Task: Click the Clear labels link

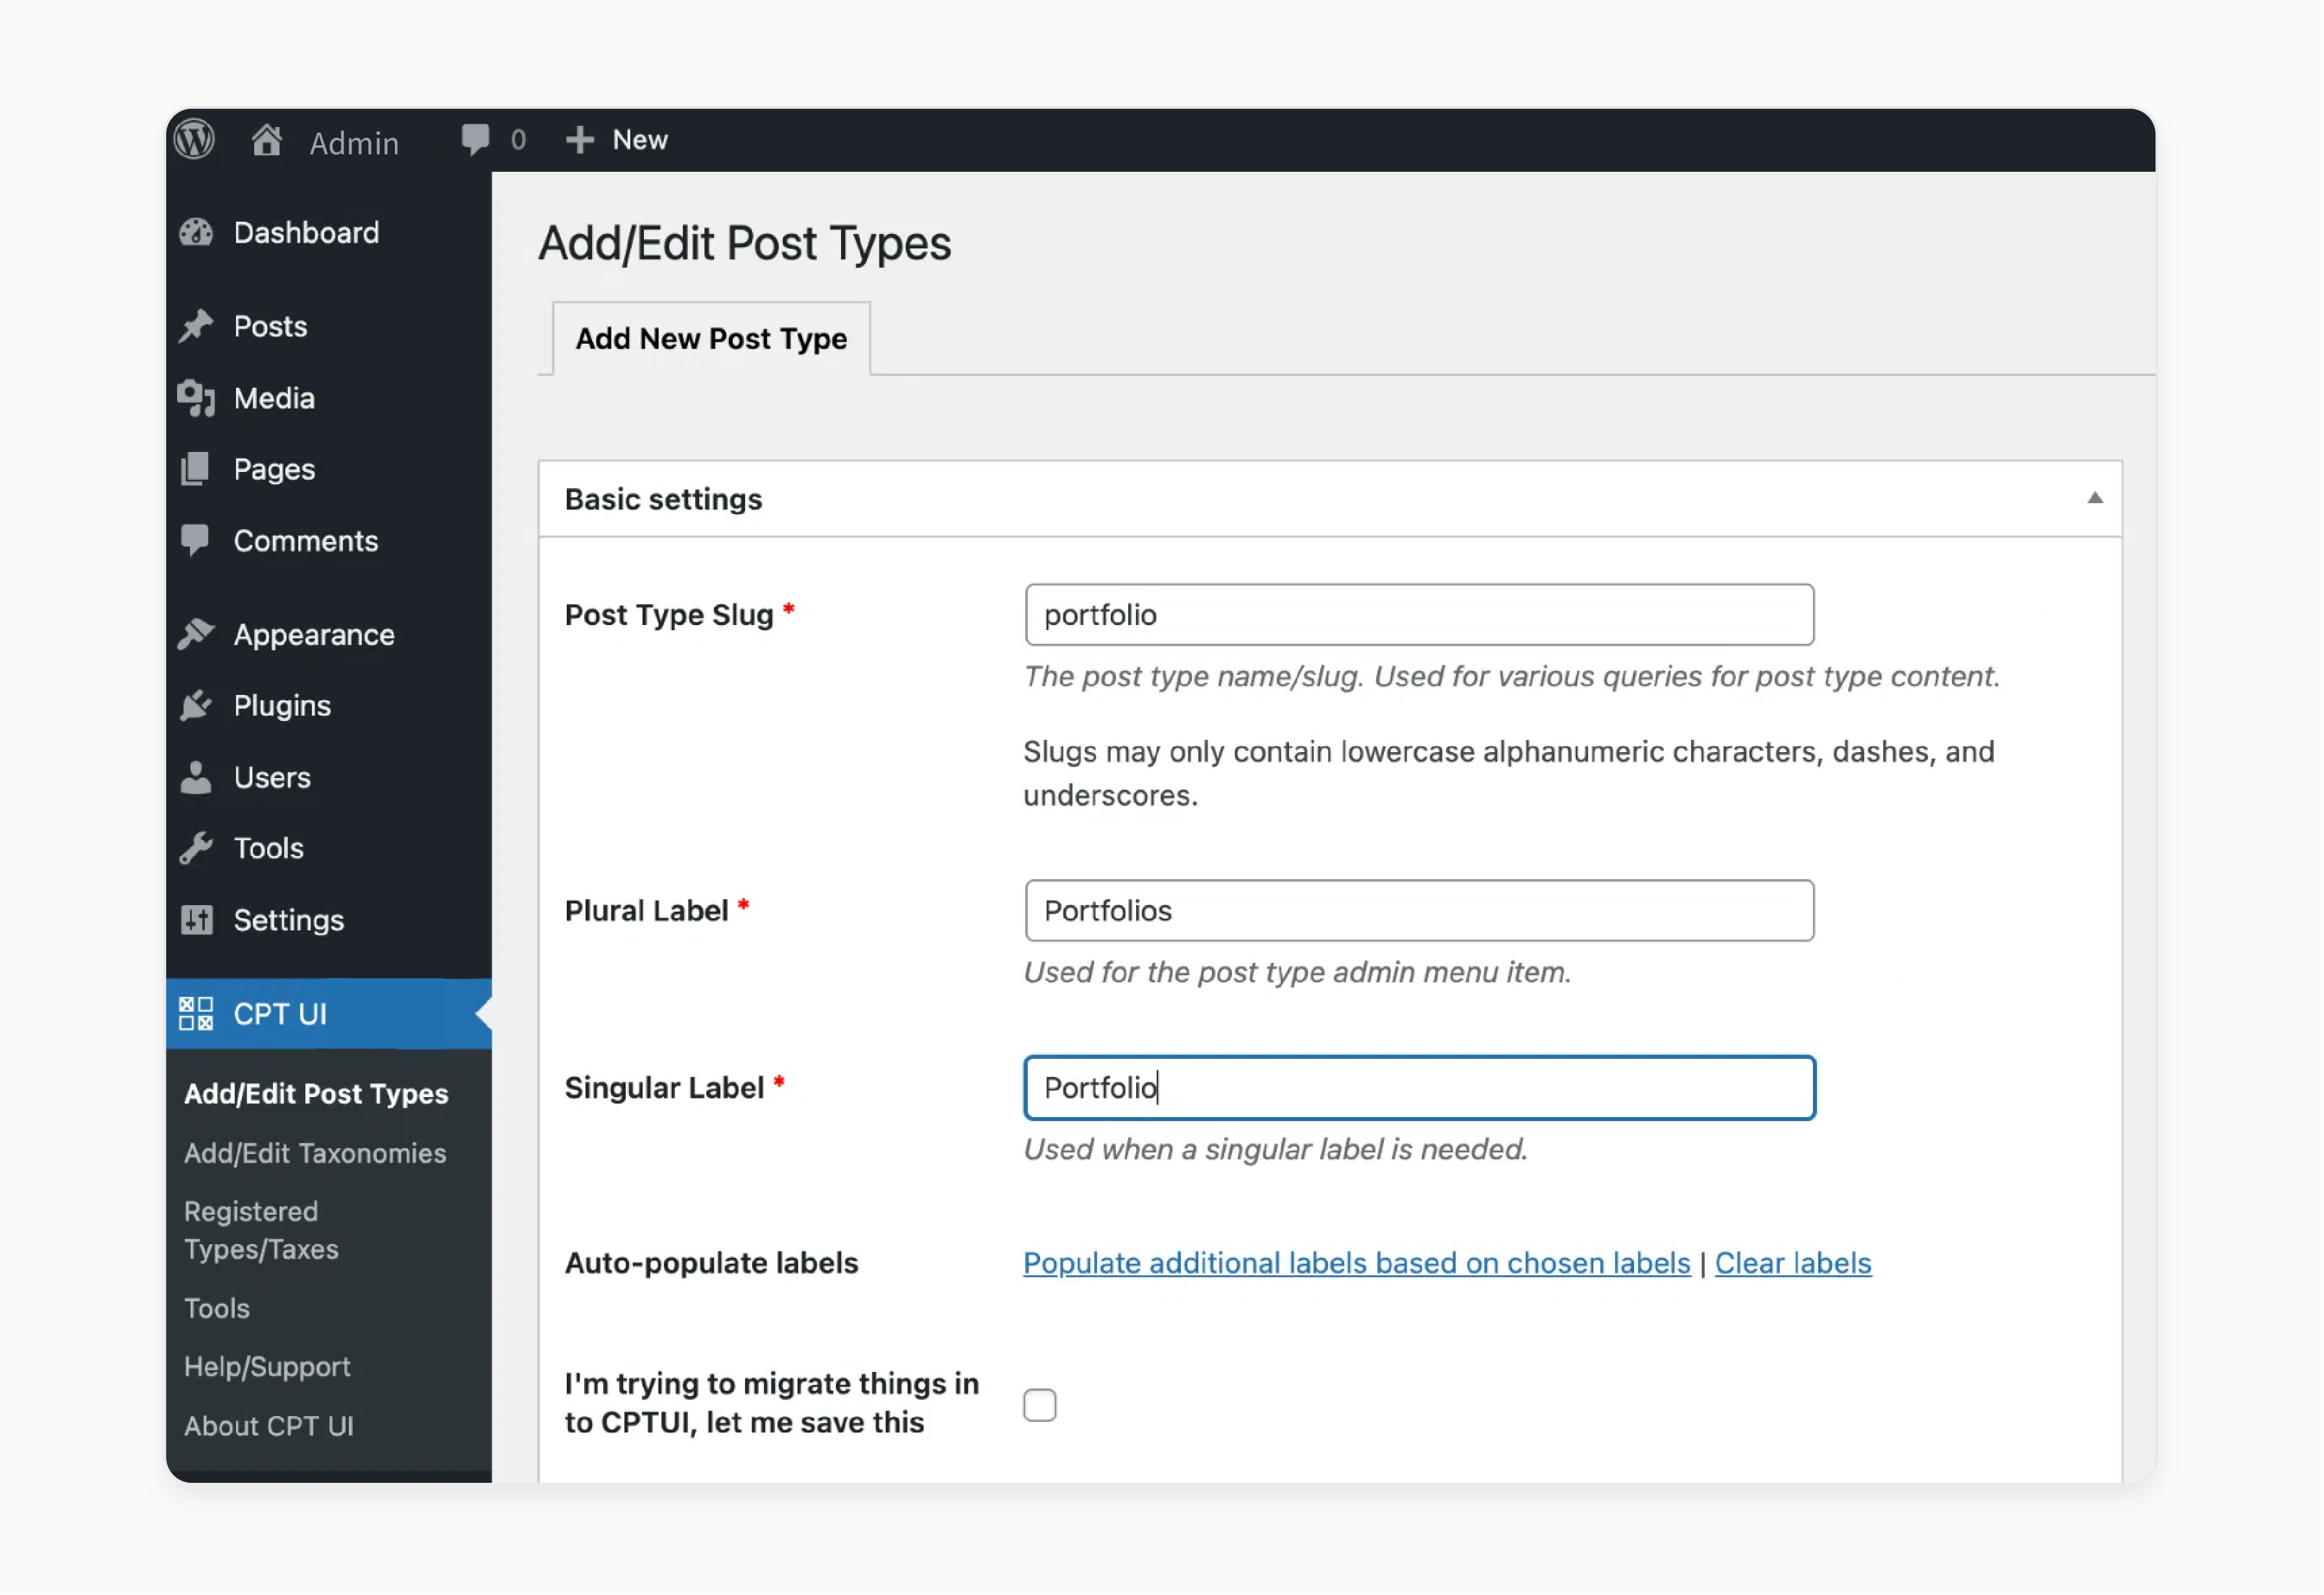Action: pyautogui.click(x=1793, y=1263)
